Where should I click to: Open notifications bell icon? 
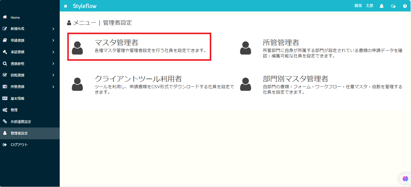382,6
